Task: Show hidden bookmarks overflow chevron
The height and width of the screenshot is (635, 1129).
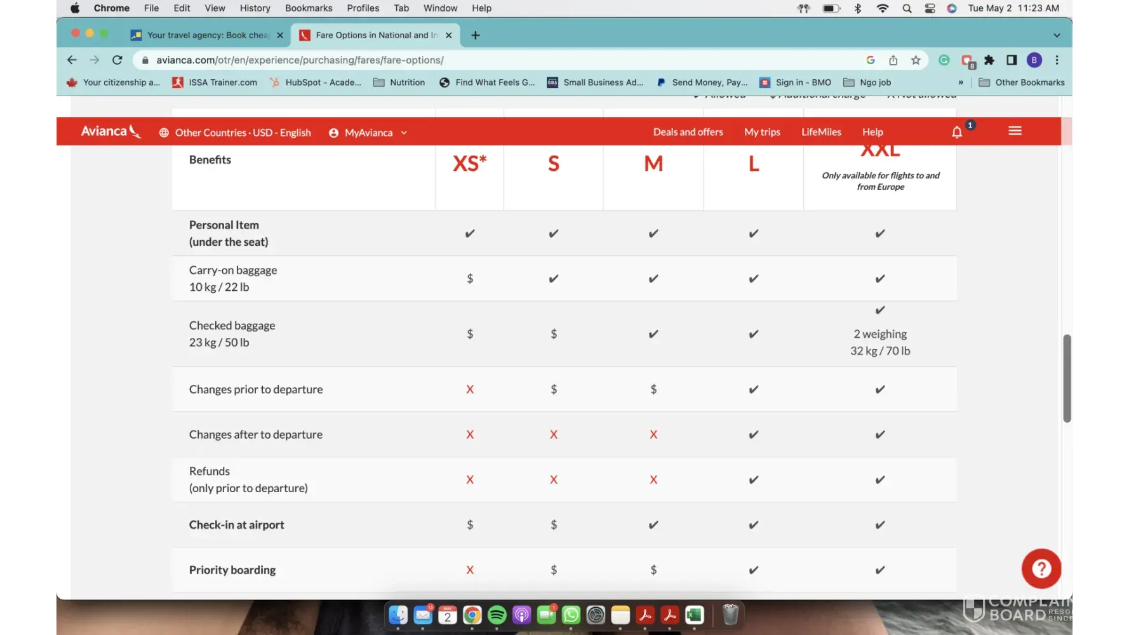Action: (961, 83)
